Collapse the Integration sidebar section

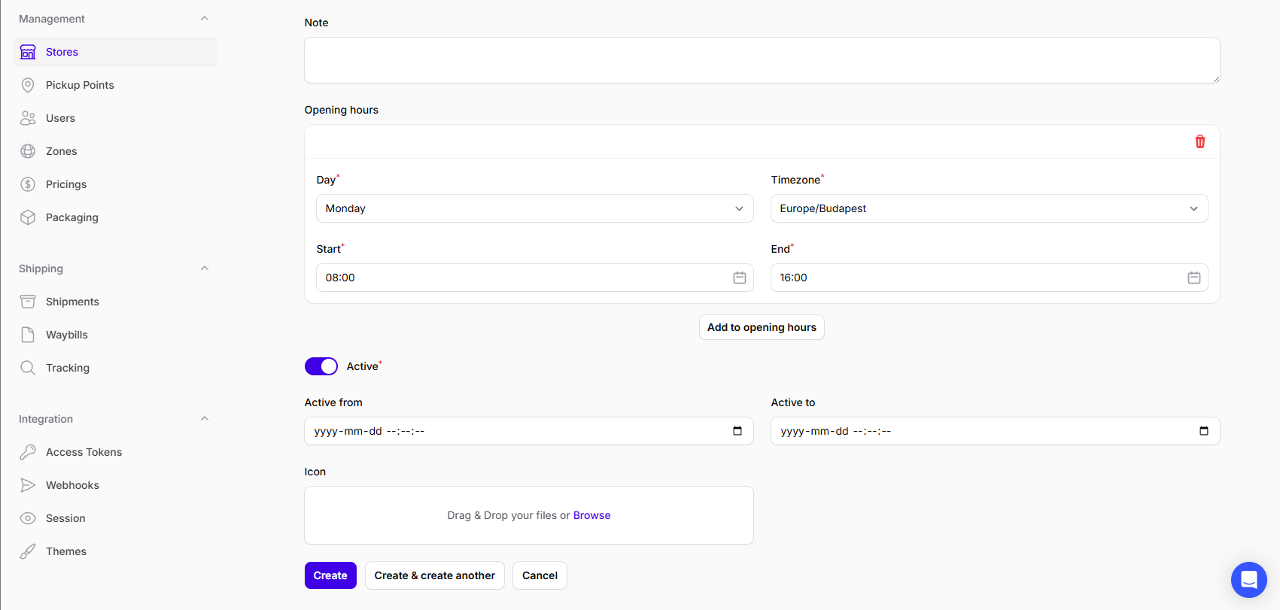coord(205,419)
